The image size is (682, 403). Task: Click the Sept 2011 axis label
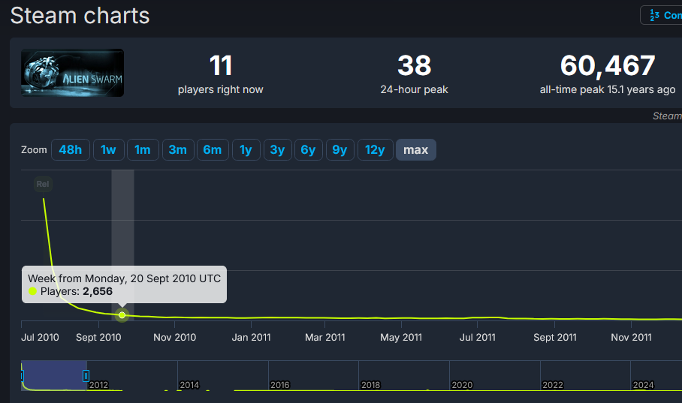pos(555,338)
